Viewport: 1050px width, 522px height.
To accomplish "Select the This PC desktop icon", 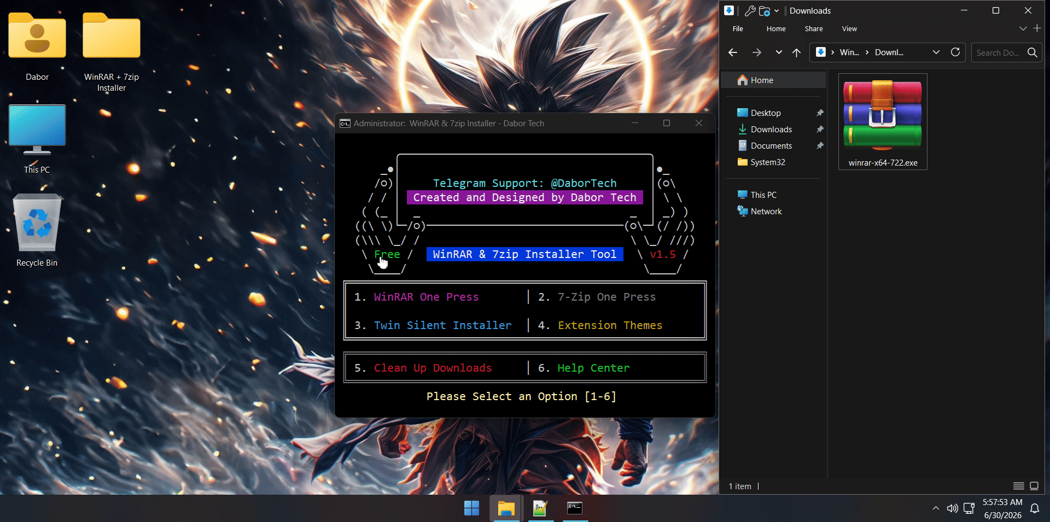I will coord(37,139).
